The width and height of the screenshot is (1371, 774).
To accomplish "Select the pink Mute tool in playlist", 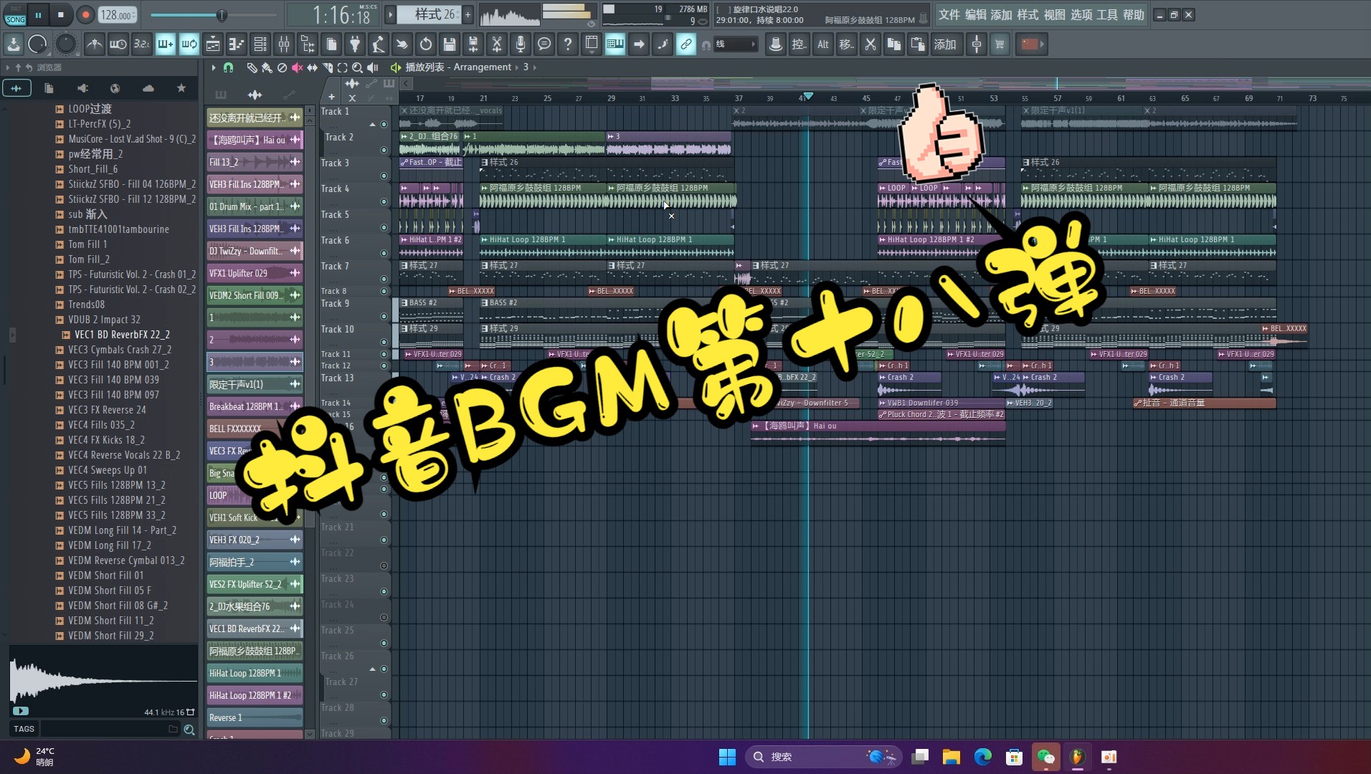I will pos(297,67).
